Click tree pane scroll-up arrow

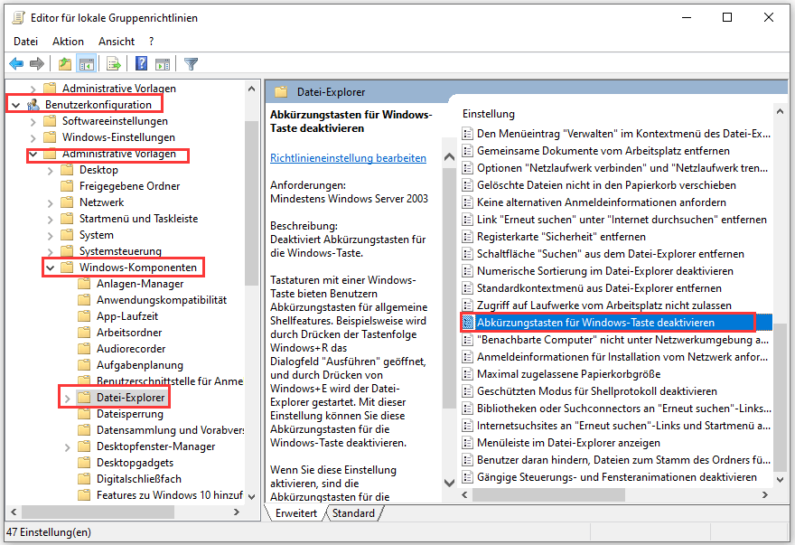pyautogui.click(x=252, y=89)
